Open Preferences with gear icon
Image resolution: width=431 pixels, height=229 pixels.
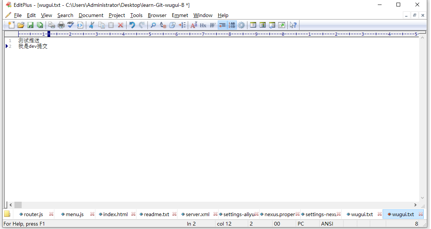241,25
